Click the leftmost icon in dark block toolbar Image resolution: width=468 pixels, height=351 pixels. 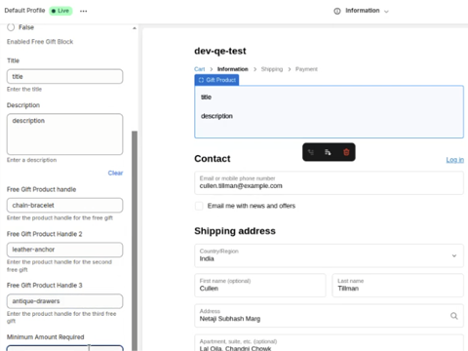coord(311,152)
